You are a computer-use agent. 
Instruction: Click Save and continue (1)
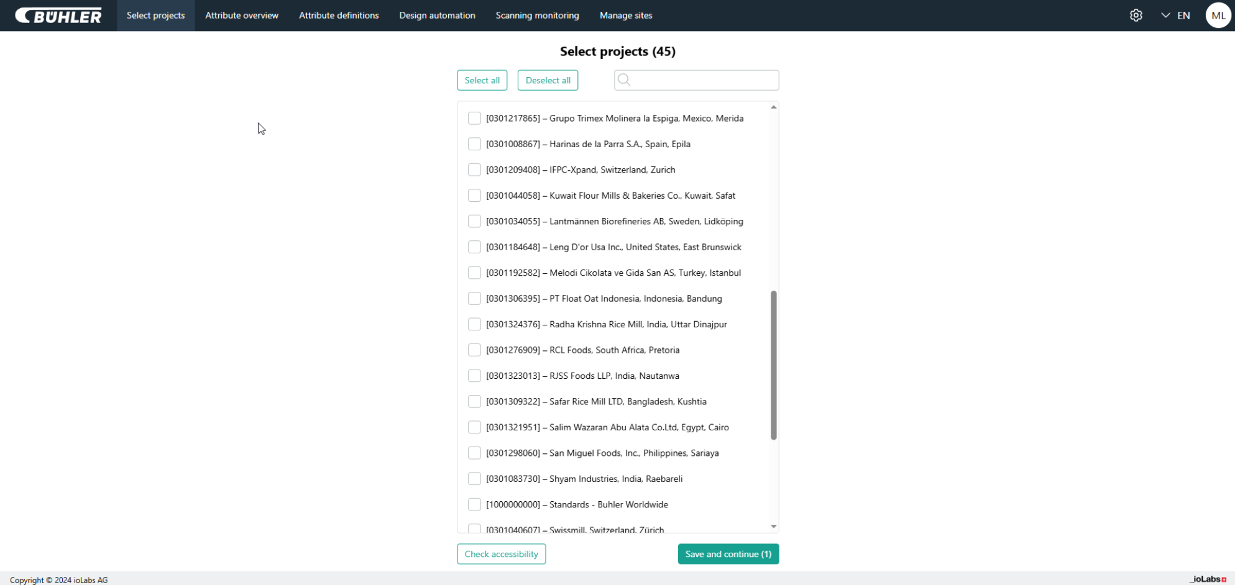point(728,554)
